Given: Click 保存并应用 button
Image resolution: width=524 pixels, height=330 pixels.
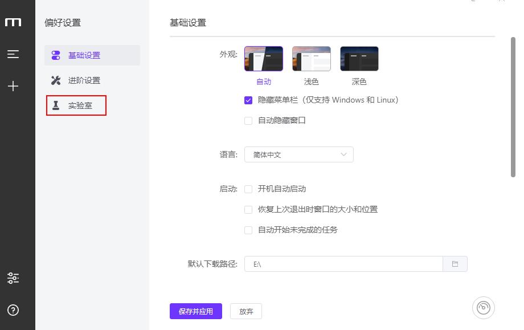Looking at the screenshot, I should (196, 311).
